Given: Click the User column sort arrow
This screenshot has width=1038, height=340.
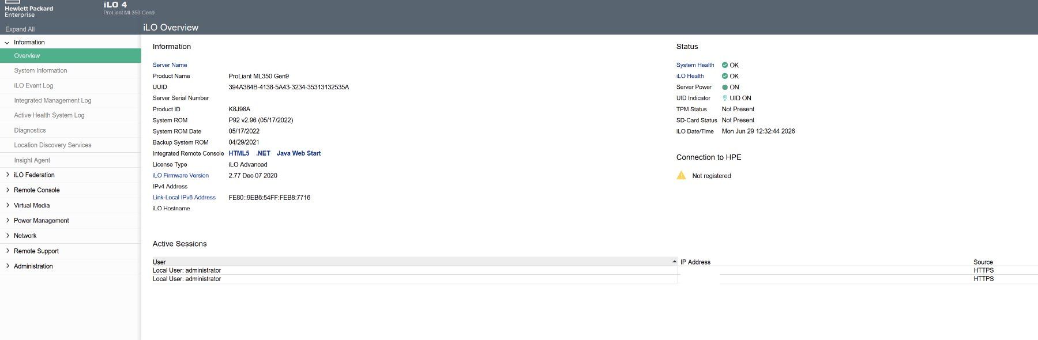Looking at the screenshot, I should click(674, 262).
